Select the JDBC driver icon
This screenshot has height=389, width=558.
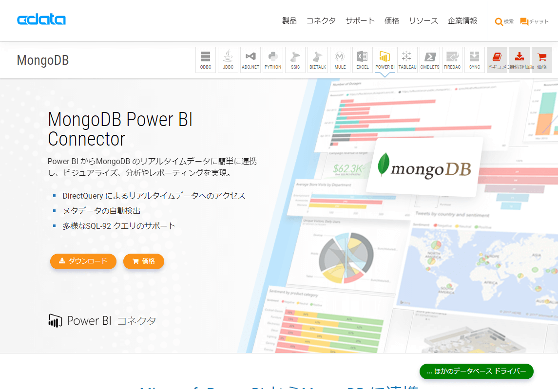tap(228, 60)
